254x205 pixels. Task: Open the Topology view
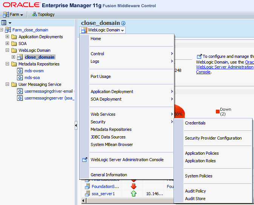(43, 14)
